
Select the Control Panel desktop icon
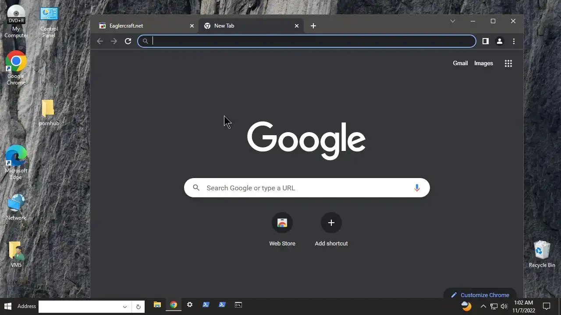(49, 21)
